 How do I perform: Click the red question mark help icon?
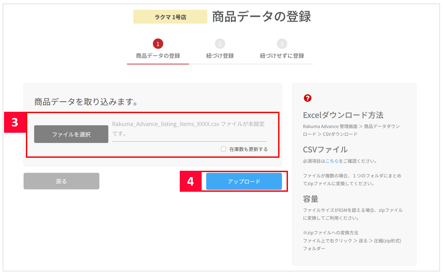coord(307,98)
